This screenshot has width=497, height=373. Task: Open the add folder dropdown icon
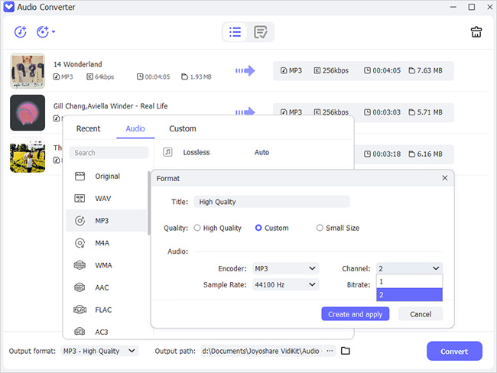pyautogui.click(x=46, y=32)
